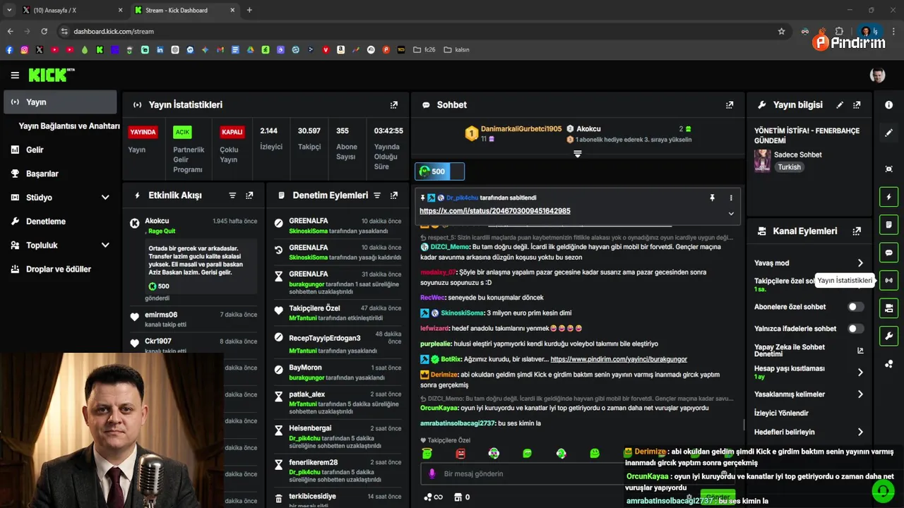This screenshot has height=508, width=904.
Task: Open Yavaş mod settings chevron
Action: point(860,263)
